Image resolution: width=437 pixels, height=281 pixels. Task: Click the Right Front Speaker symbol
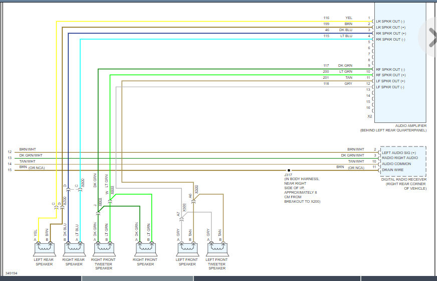pyautogui.click(x=145, y=248)
